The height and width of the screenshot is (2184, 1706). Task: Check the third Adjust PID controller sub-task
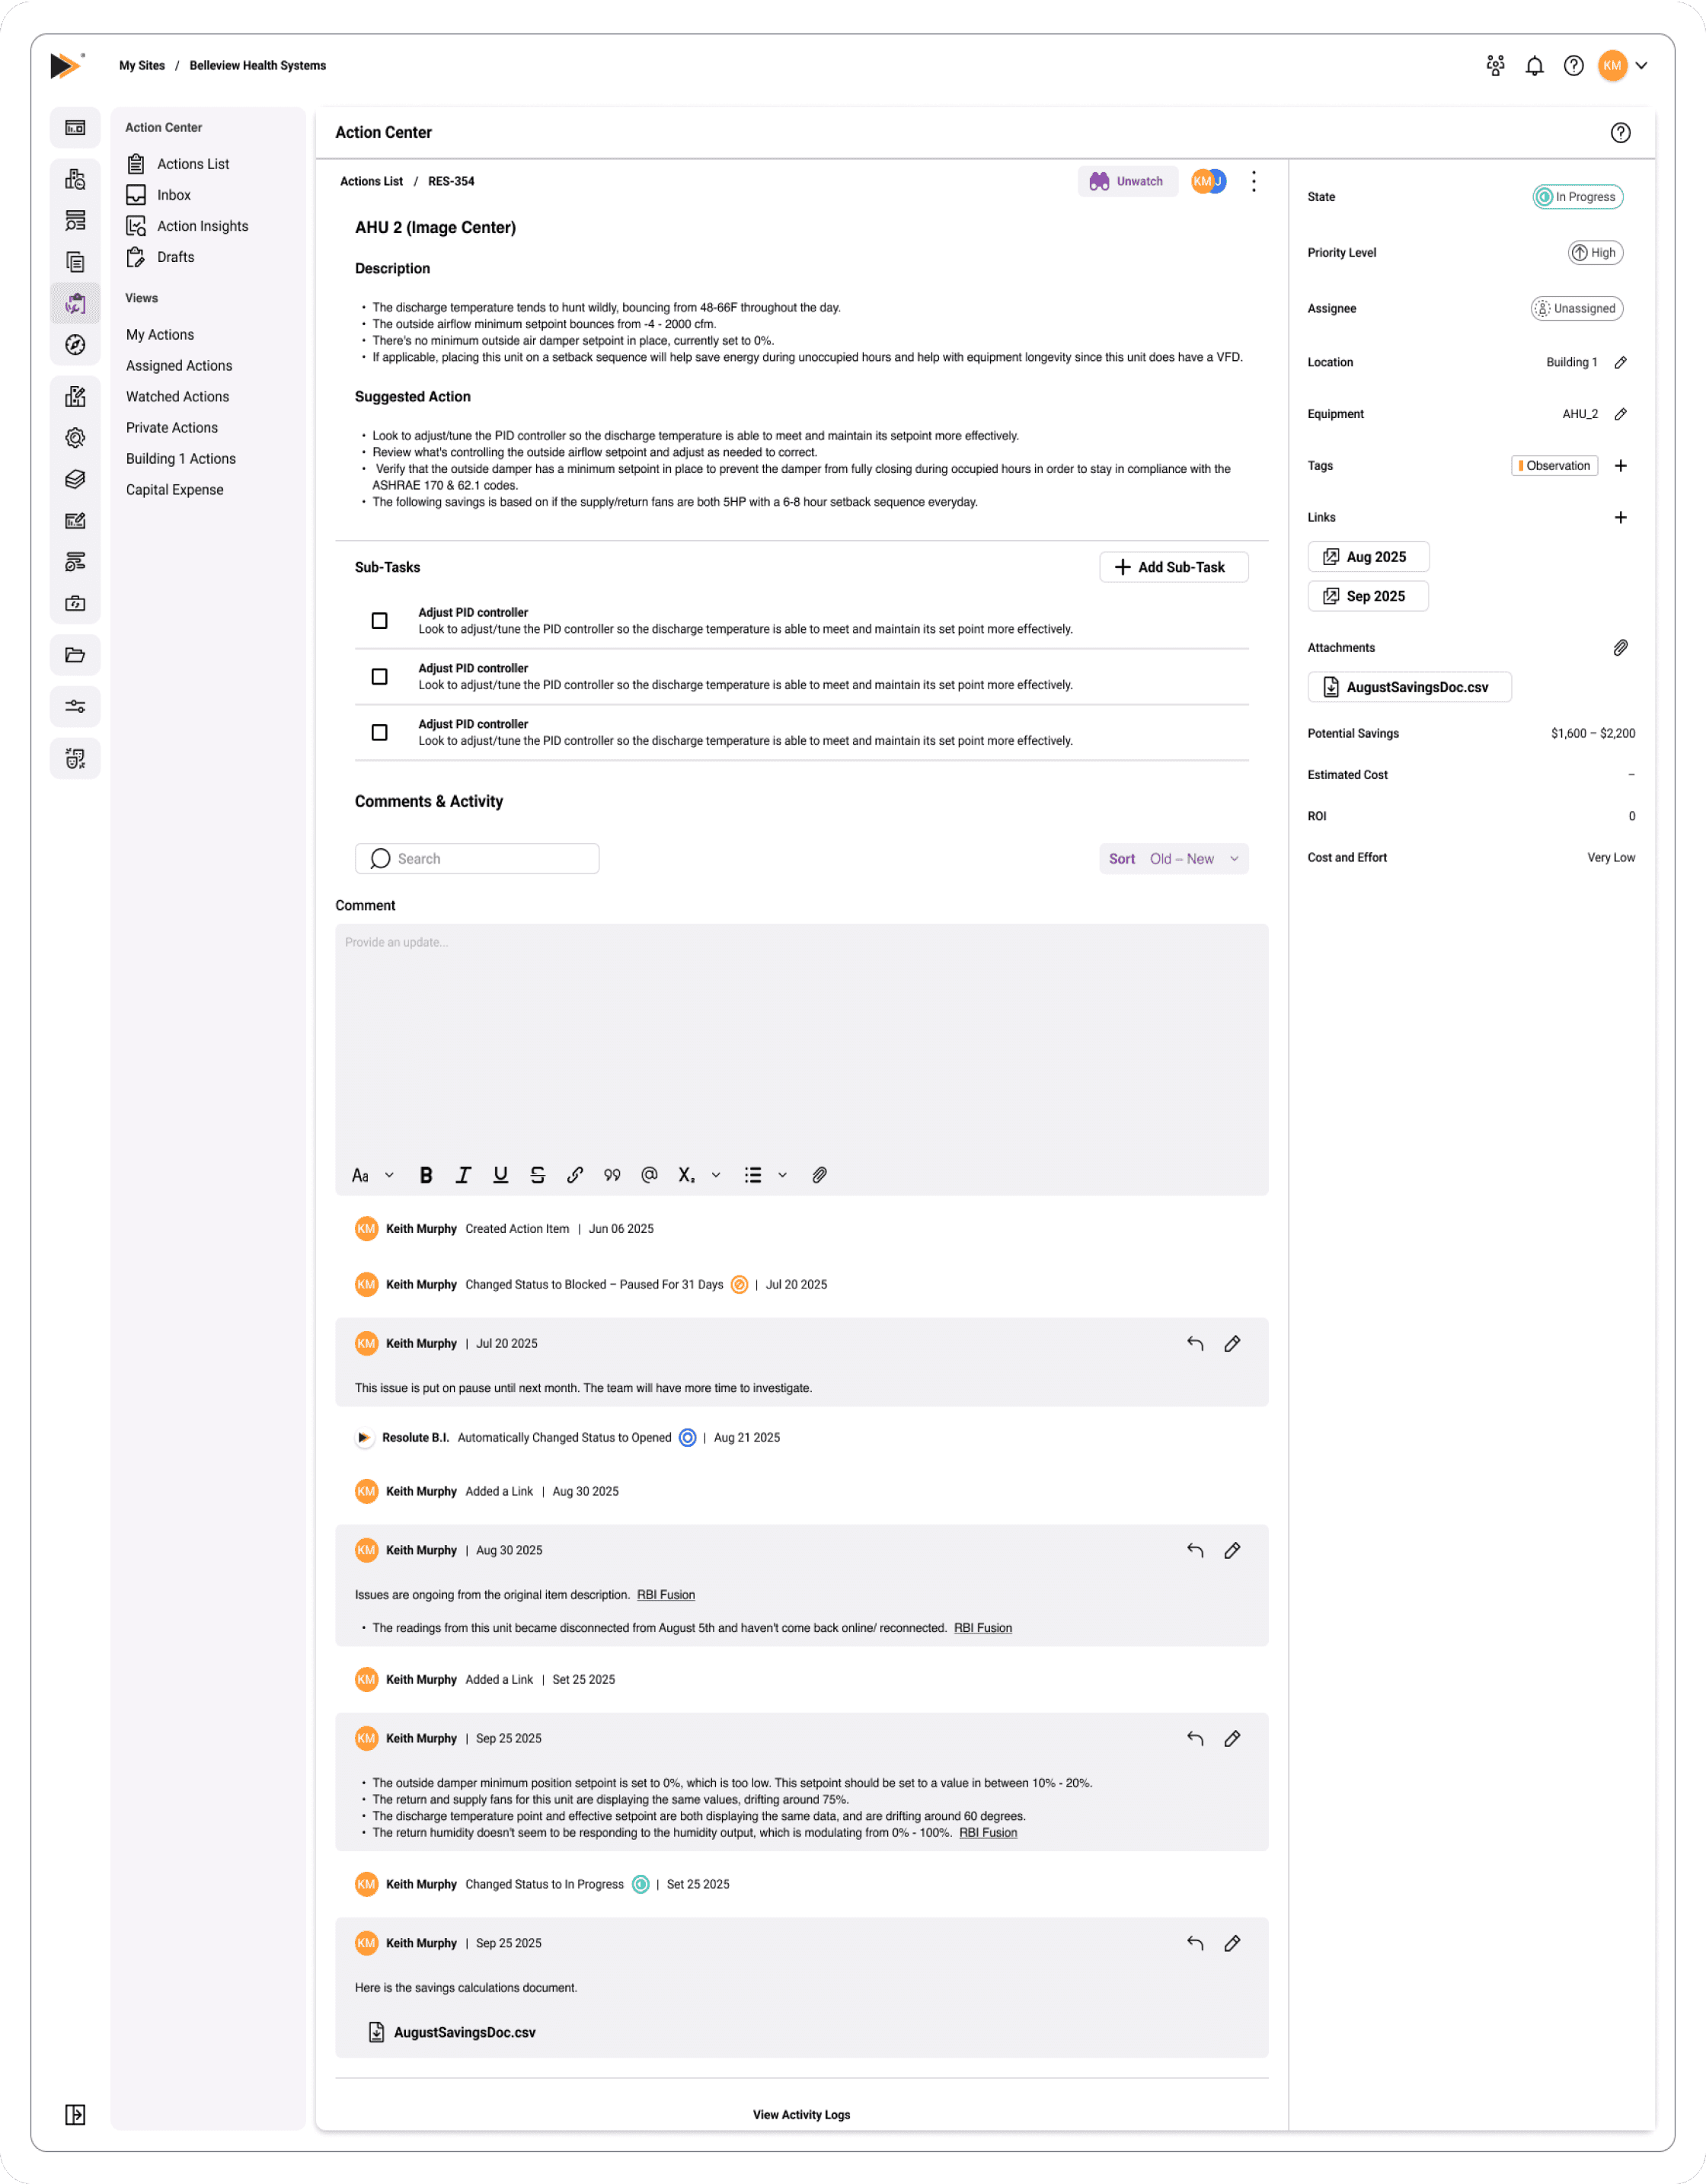pos(379,733)
